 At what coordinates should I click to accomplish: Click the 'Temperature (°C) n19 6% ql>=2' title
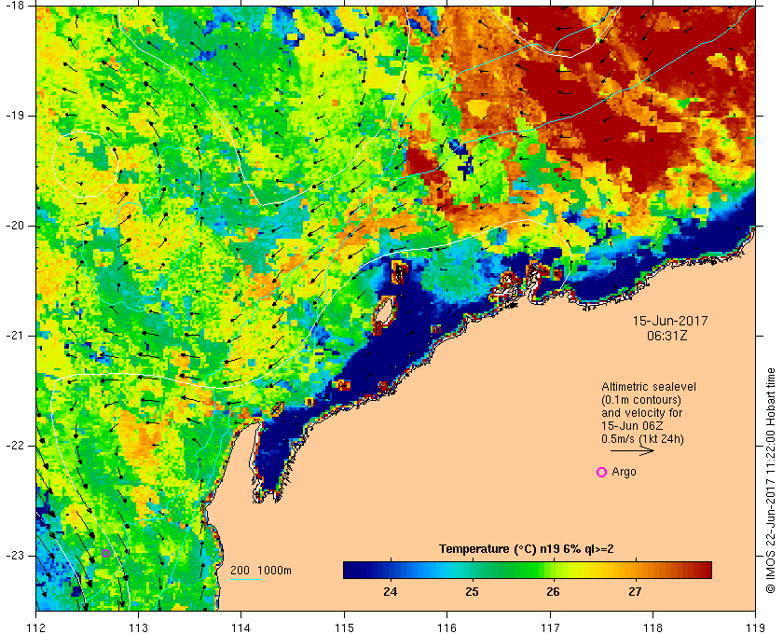pyautogui.click(x=527, y=549)
